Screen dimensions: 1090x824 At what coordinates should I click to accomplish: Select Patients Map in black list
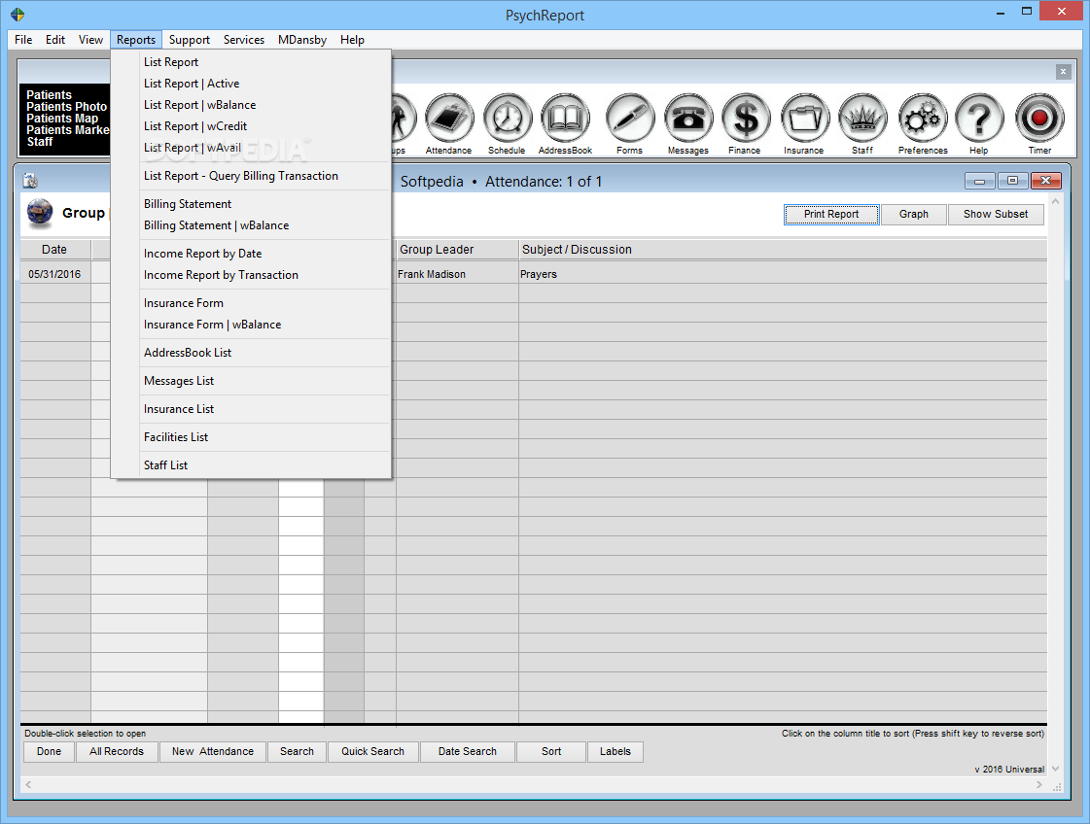[62, 119]
